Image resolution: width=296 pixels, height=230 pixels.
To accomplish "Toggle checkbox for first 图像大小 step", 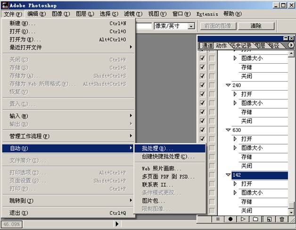I will pos(202,58).
